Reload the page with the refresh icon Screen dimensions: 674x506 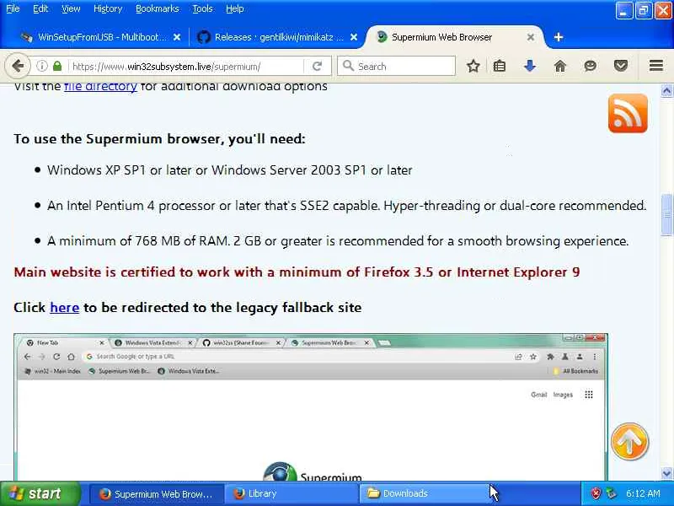[318, 67]
